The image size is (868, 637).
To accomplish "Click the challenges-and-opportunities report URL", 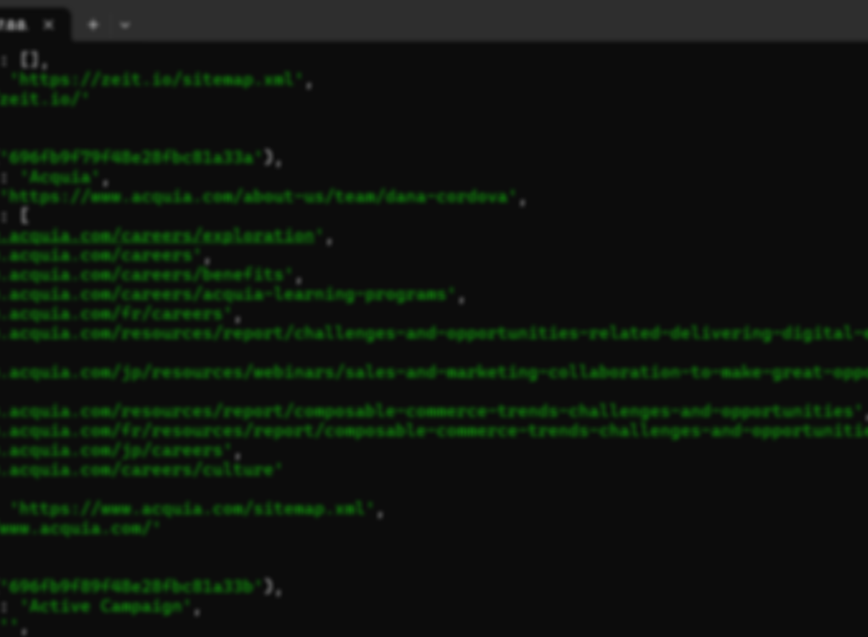I will [x=432, y=333].
